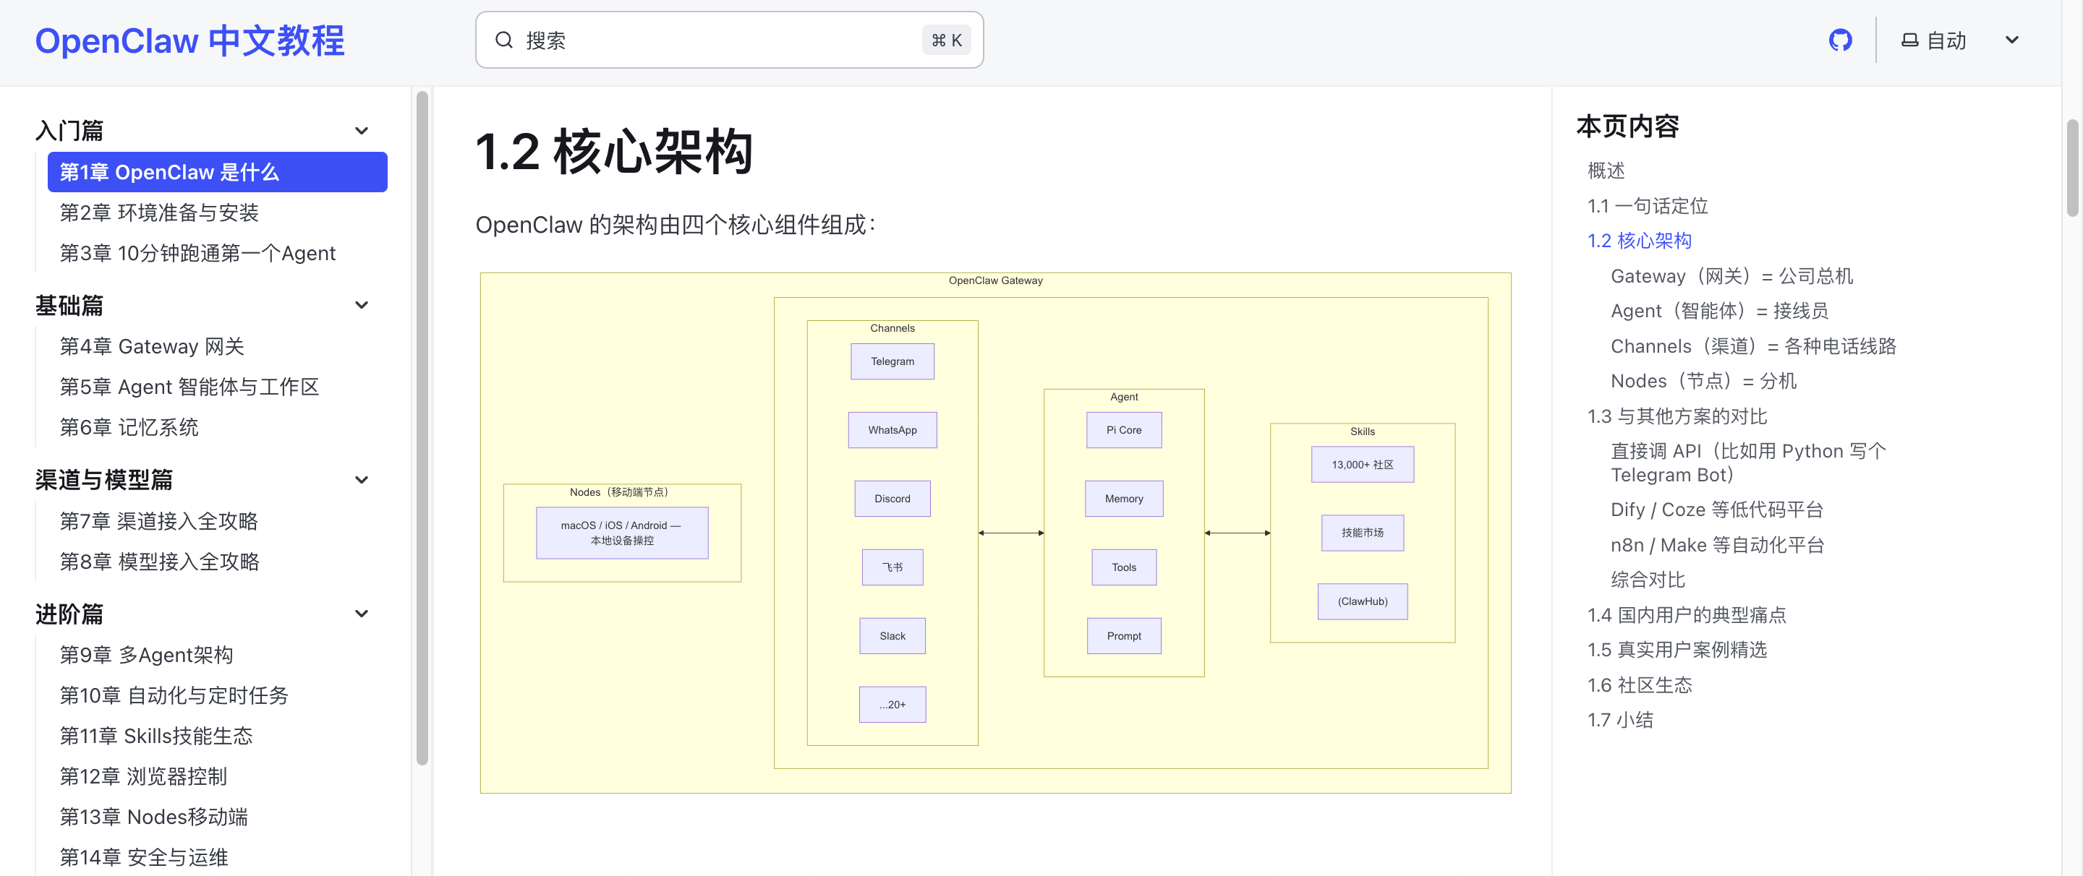The width and height of the screenshot is (2083, 876).
Task: Click the search magnifier icon
Action: pos(504,40)
